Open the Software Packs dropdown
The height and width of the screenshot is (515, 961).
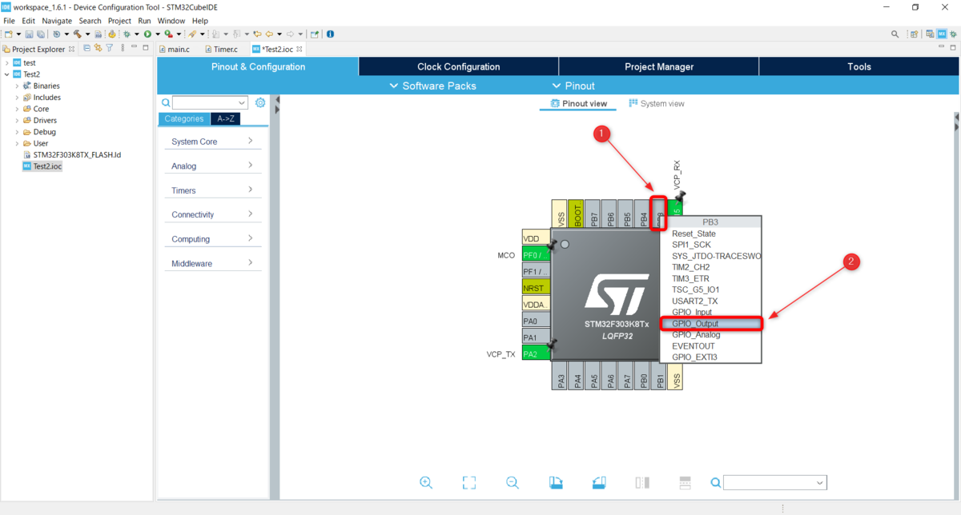[432, 86]
